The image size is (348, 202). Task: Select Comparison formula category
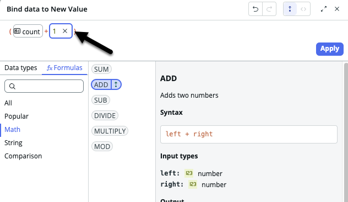23,156
